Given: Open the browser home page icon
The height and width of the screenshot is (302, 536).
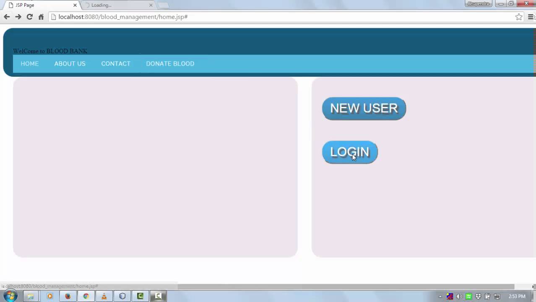Looking at the screenshot, I should tap(41, 17).
